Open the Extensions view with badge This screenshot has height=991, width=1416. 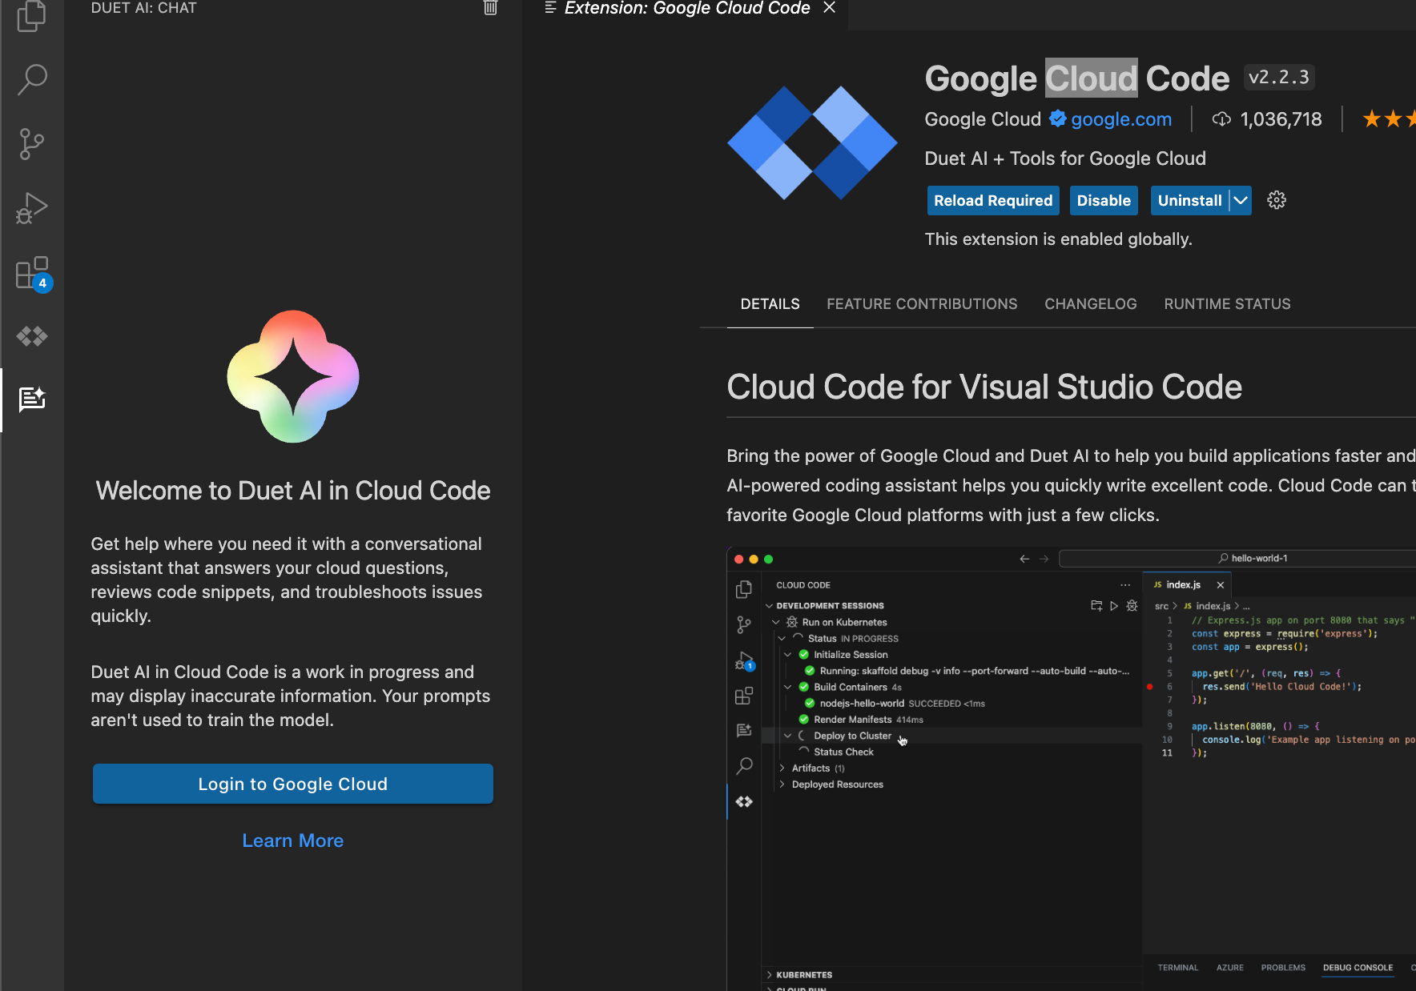pos(32,274)
